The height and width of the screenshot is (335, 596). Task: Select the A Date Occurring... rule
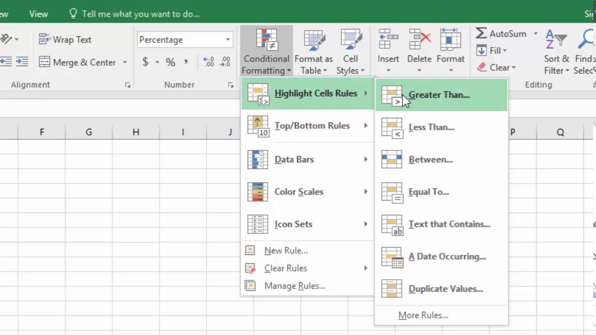coord(441,256)
